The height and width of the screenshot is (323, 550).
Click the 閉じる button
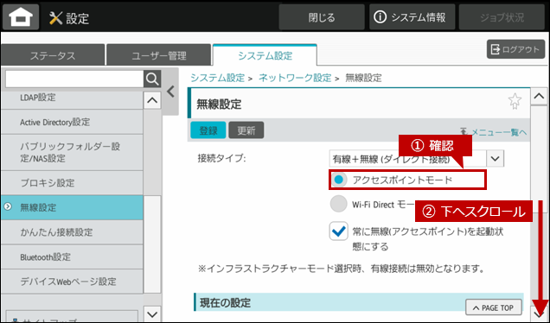click(x=322, y=17)
